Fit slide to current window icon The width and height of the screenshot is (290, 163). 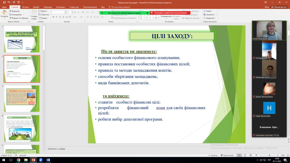coord(288,155)
